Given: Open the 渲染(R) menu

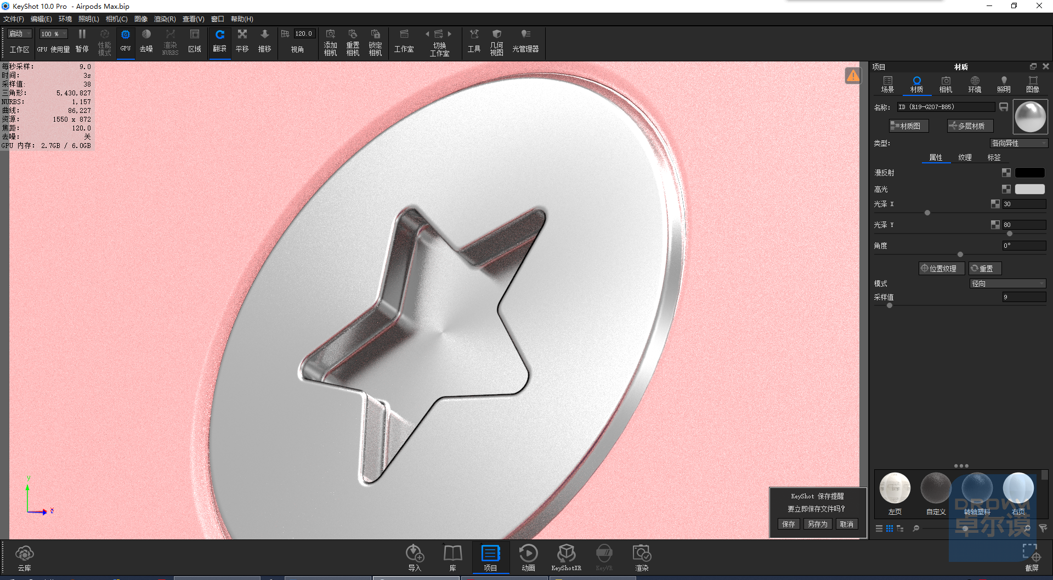Looking at the screenshot, I should 165,19.
